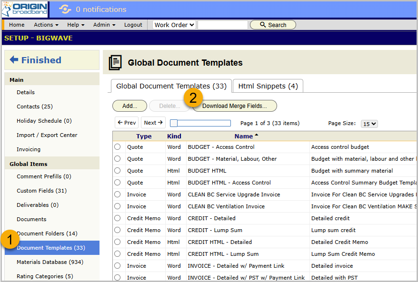Image resolution: width=418 pixels, height=282 pixels.
Task: Open the Page Size dropdown
Action: (369, 124)
